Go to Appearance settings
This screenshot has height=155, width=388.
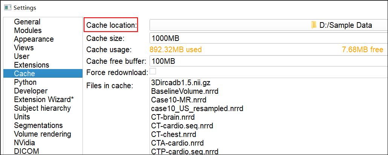point(34,39)
